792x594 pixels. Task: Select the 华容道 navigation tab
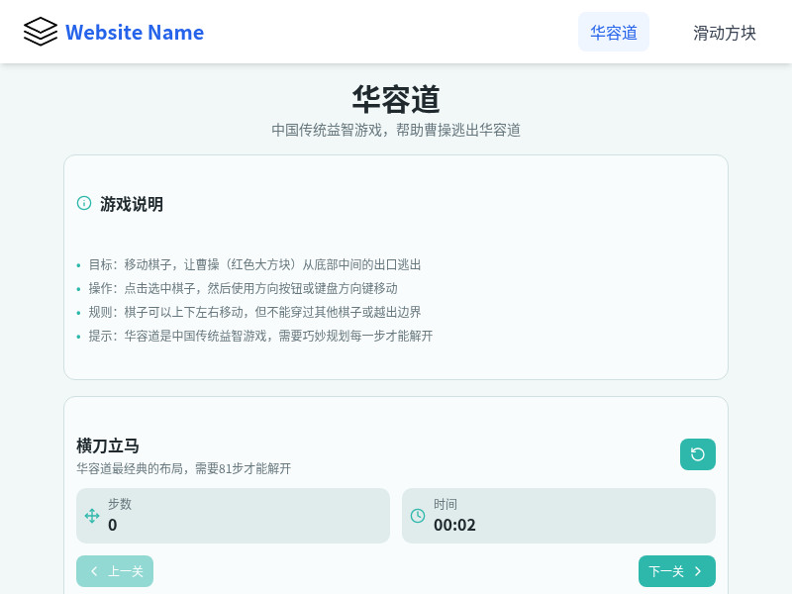coord(614,32)
